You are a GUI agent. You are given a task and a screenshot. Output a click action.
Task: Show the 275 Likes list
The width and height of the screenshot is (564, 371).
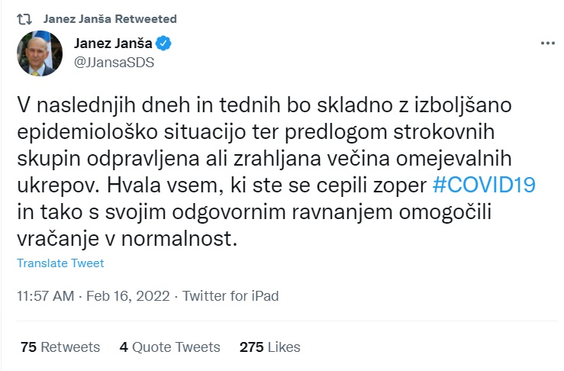tap(269, 347)
